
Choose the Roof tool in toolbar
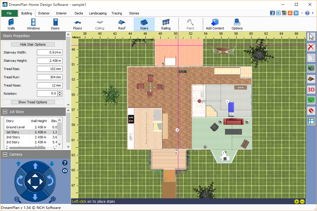(122, 24)
